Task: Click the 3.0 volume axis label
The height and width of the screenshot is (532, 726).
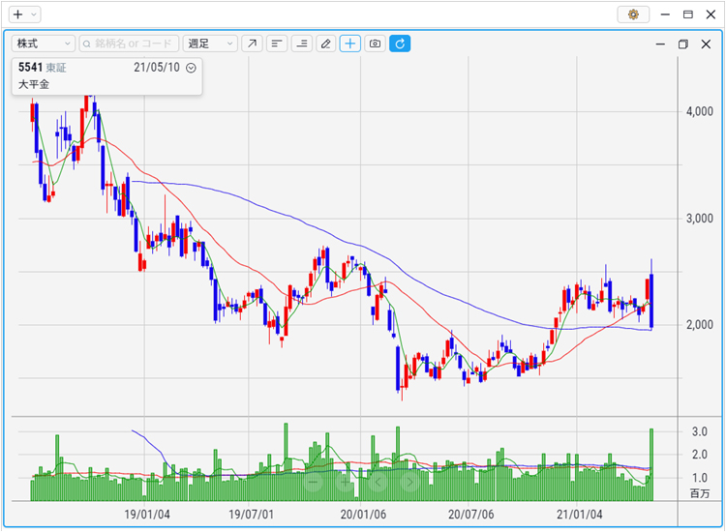Action: (x=700, y=431)
